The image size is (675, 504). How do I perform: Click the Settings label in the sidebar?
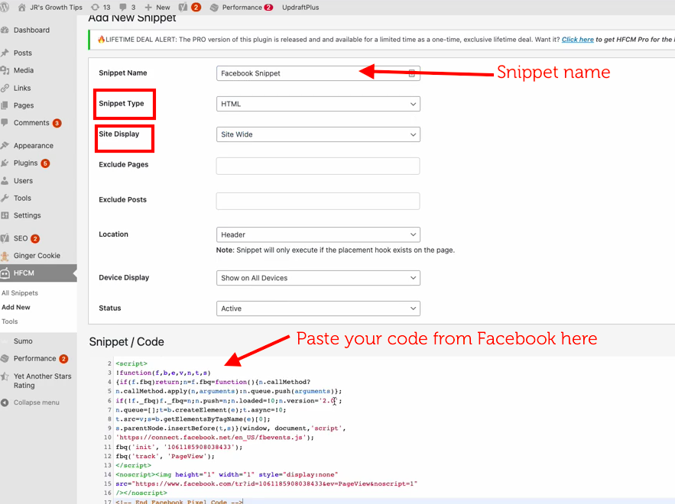27,215
